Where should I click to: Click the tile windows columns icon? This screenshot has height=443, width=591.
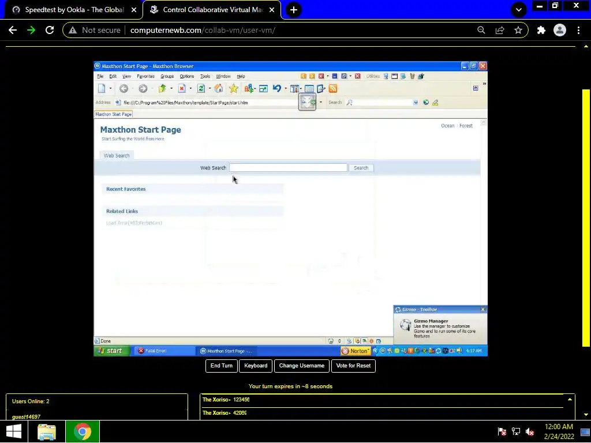point(294,89)
